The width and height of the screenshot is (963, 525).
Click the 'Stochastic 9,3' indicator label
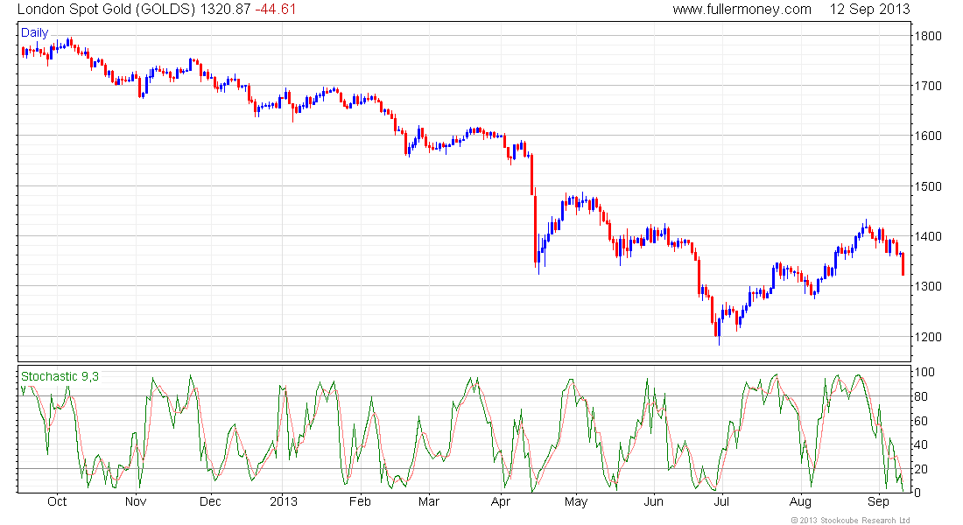tap(60, 376)
